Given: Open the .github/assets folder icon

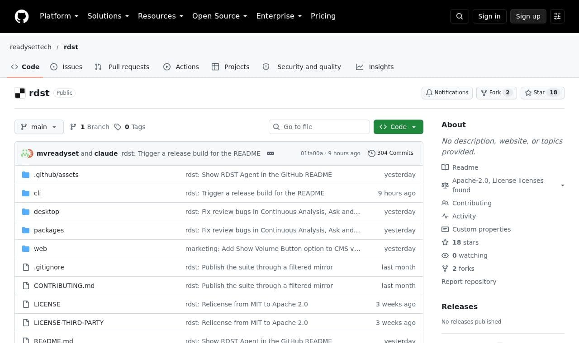Looking at the screenshot, I should pos(26,175).
